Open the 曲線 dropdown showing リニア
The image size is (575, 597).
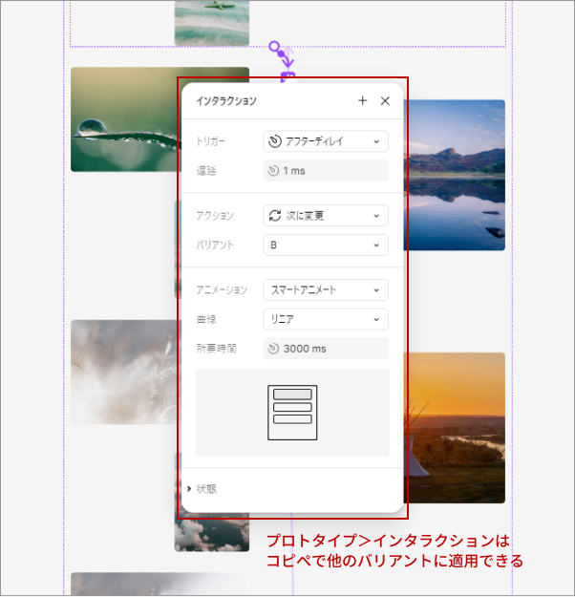326,319
